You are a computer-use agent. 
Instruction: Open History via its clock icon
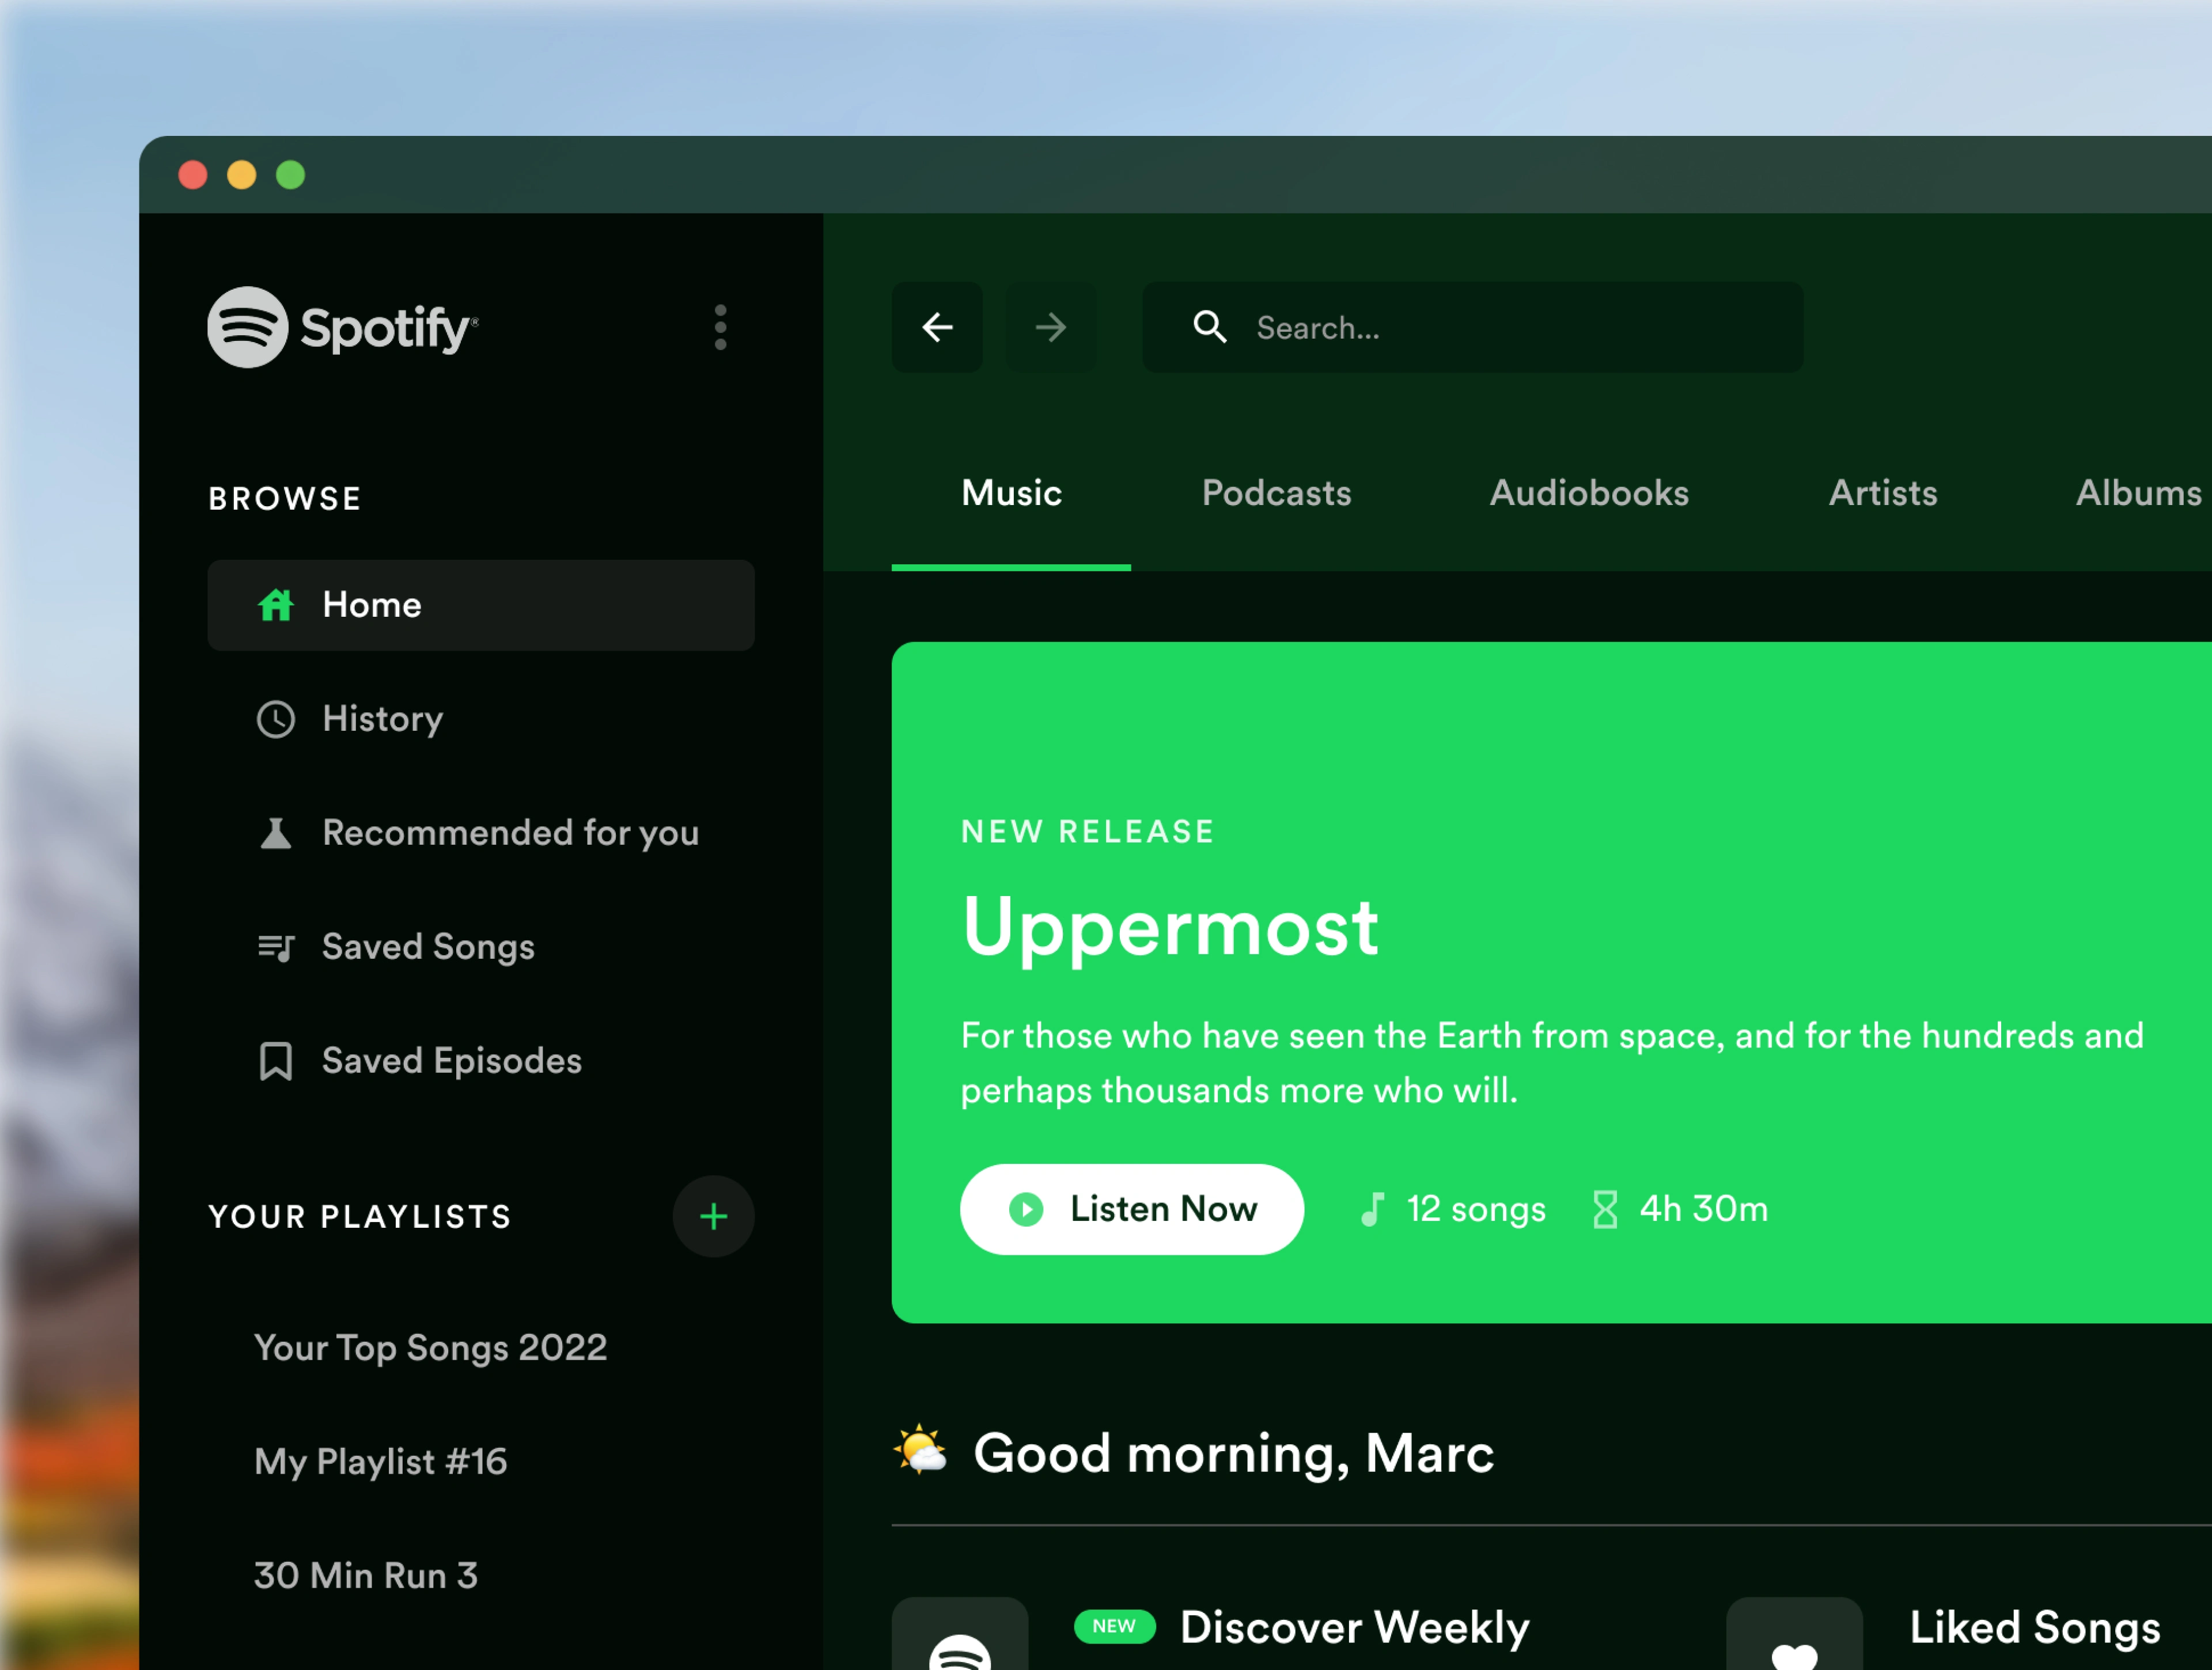pos(276,719)
